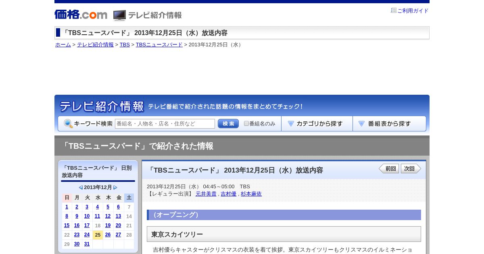This screenshot has width=484, height=254.
Task: Enable the 番組名のみ checkbox
Action: pos(246,123)
